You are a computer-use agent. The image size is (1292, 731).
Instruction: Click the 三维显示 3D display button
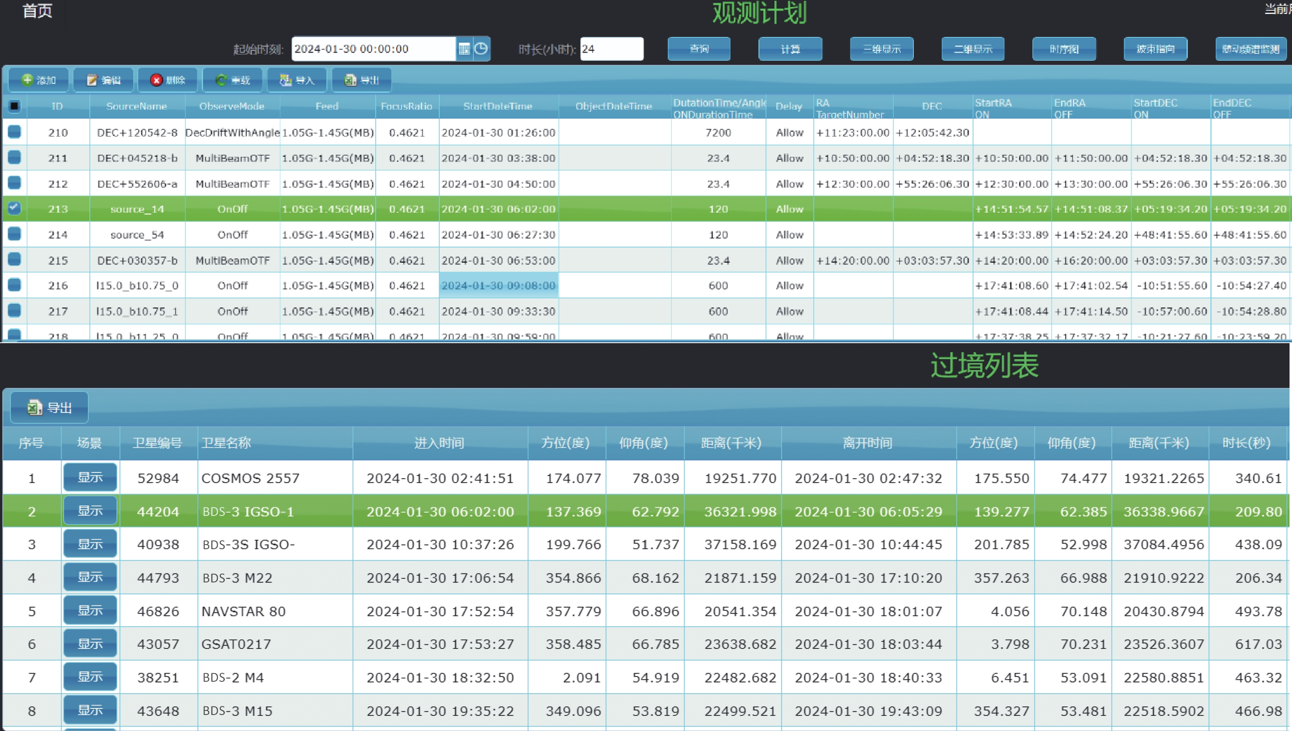pyautogui.click(x=881, y=49)
